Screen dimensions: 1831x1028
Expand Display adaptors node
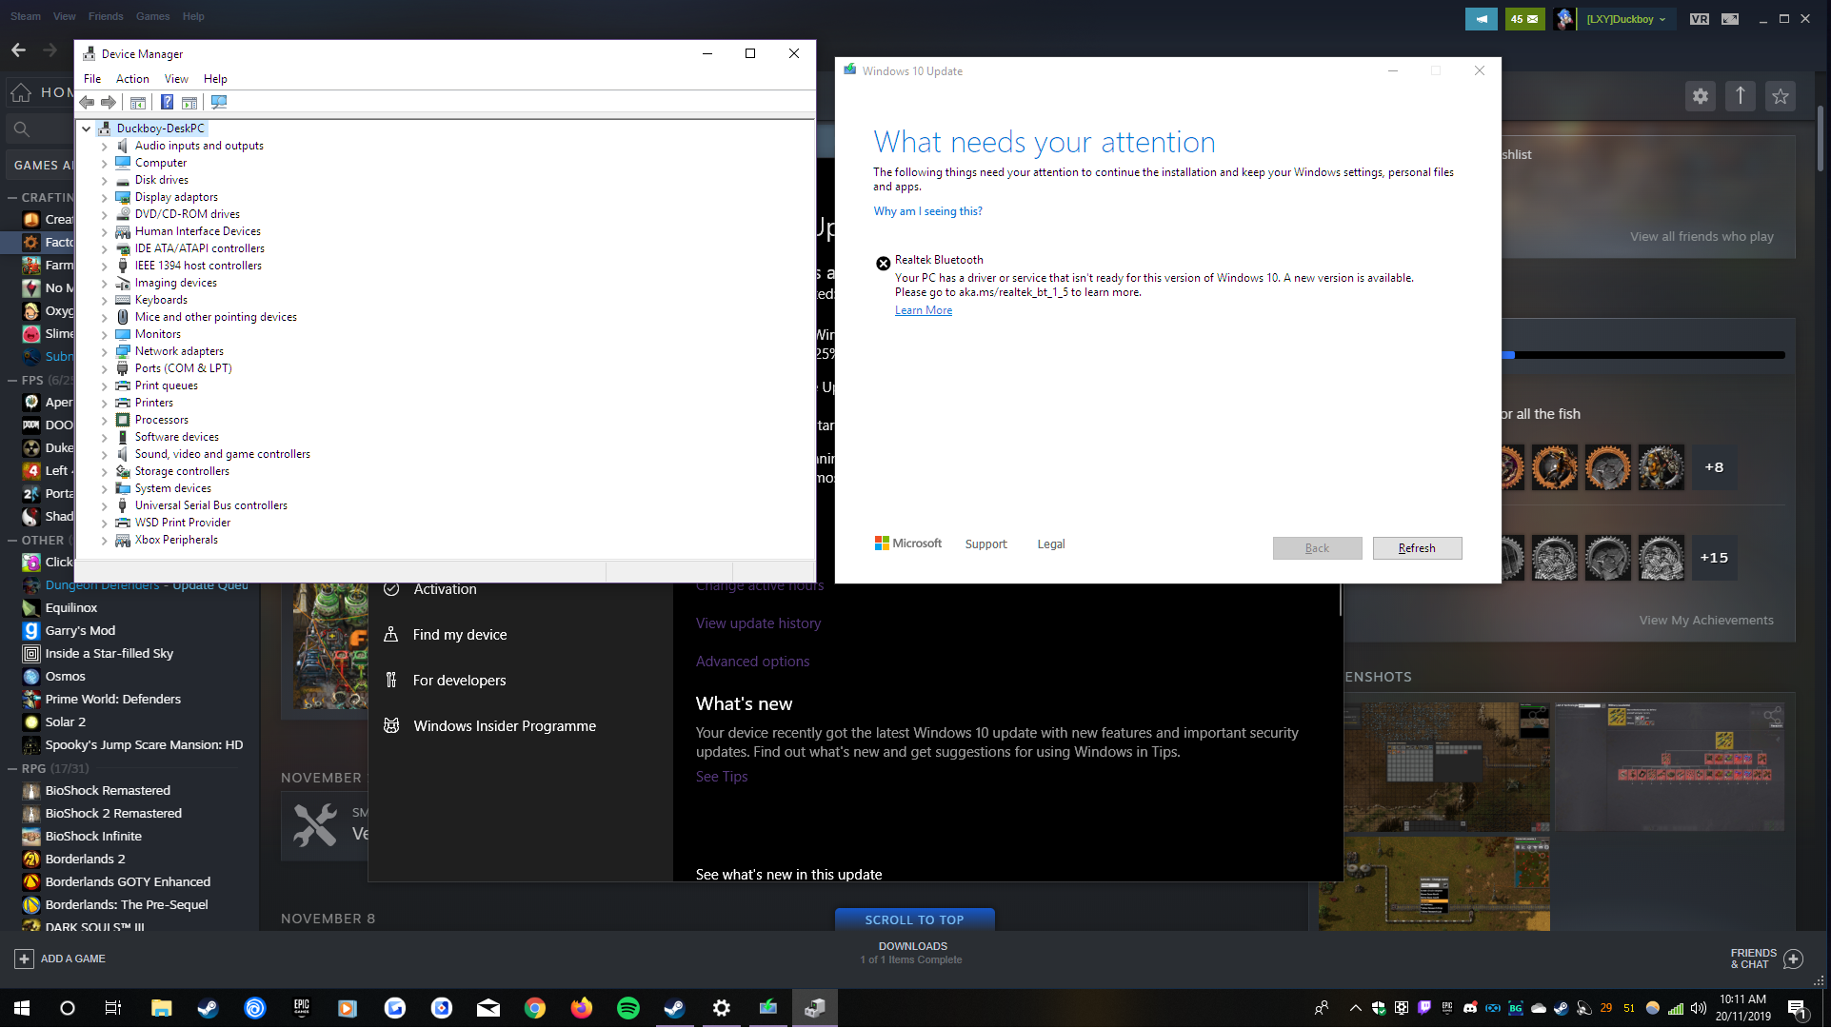click(x=105, y=198)
